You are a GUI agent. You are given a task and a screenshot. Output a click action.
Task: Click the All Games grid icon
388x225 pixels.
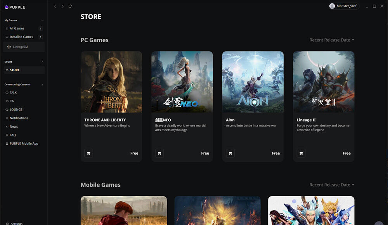7,28
